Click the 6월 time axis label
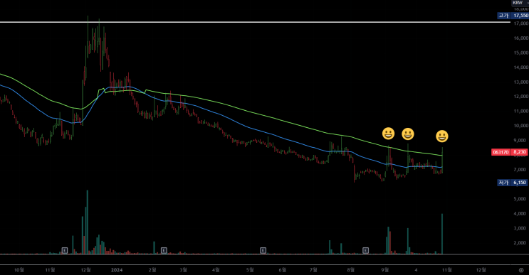 tap(283, 269)
